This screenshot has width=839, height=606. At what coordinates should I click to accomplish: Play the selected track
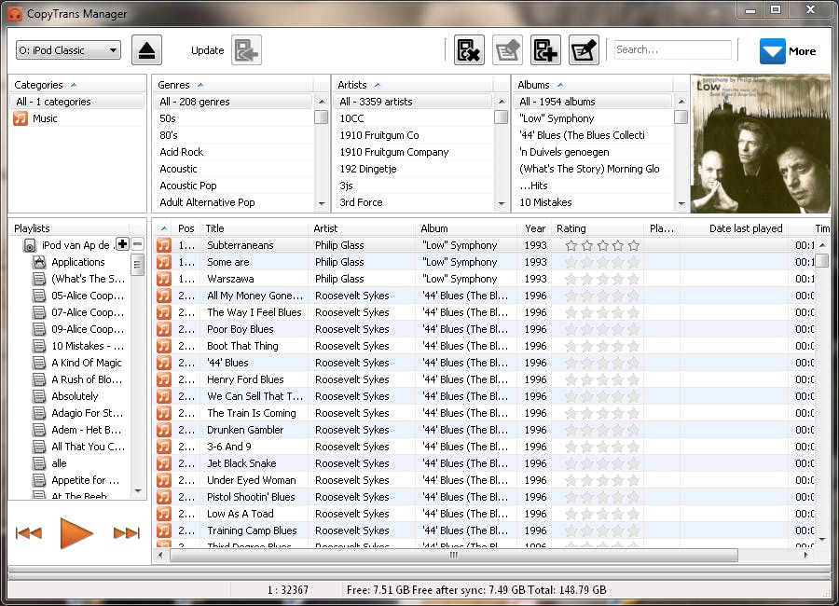click(x=76, y=533)
